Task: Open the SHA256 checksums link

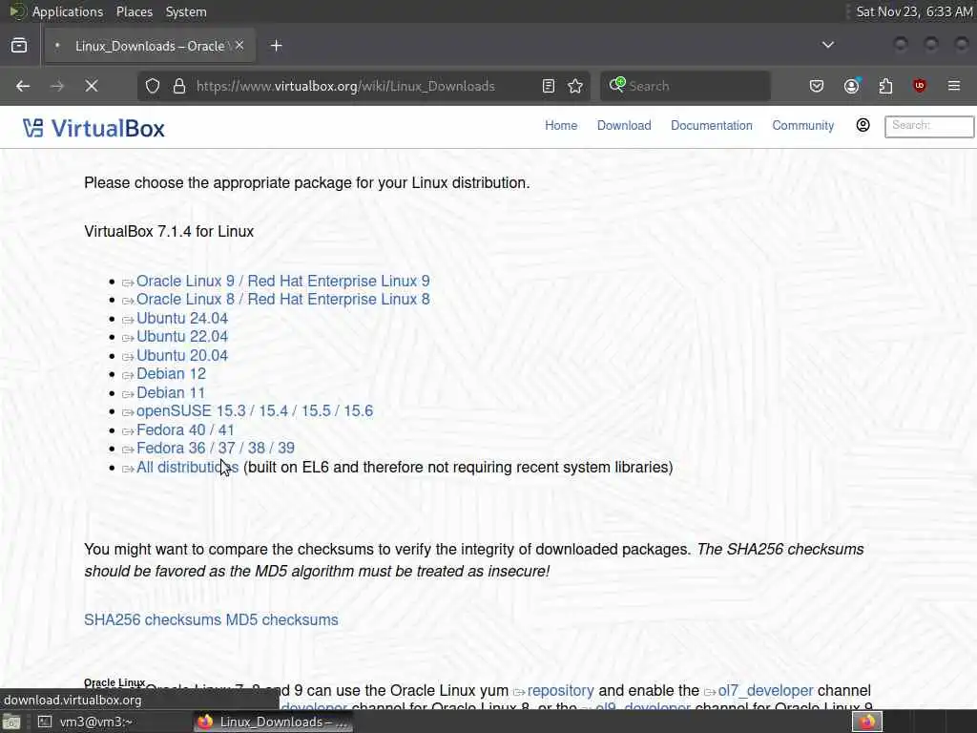Action: click(153, 620)
